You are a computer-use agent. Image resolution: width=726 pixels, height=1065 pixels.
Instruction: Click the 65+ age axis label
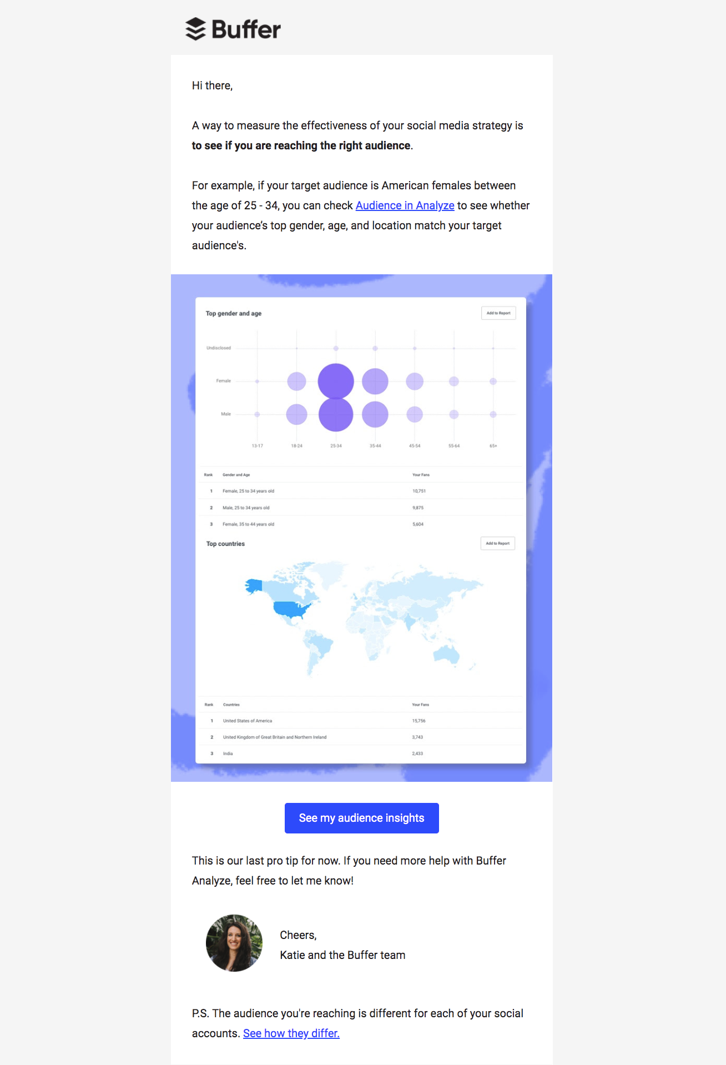click(493, 444)
